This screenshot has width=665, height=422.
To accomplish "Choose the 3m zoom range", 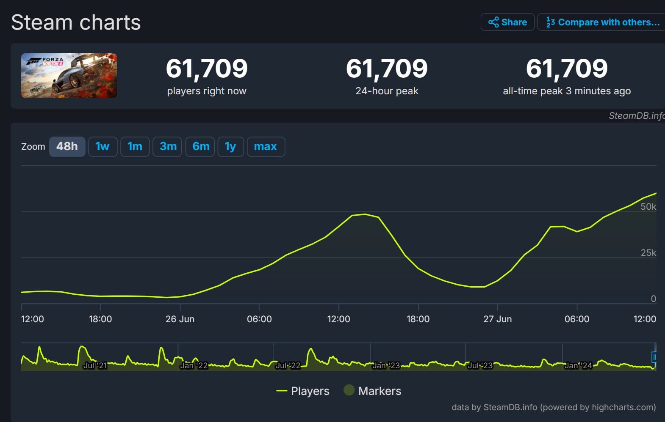I will 168,146.
